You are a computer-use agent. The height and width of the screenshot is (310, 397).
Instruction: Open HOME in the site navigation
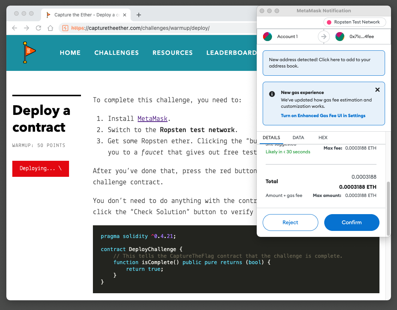70,53
